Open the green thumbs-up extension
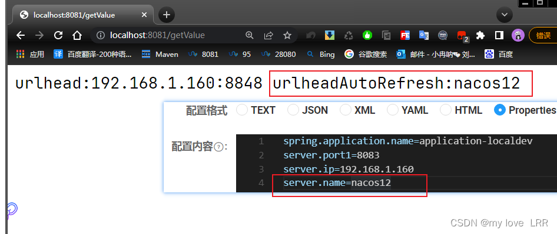Screen dimensions: 557x234 point(367,35)
